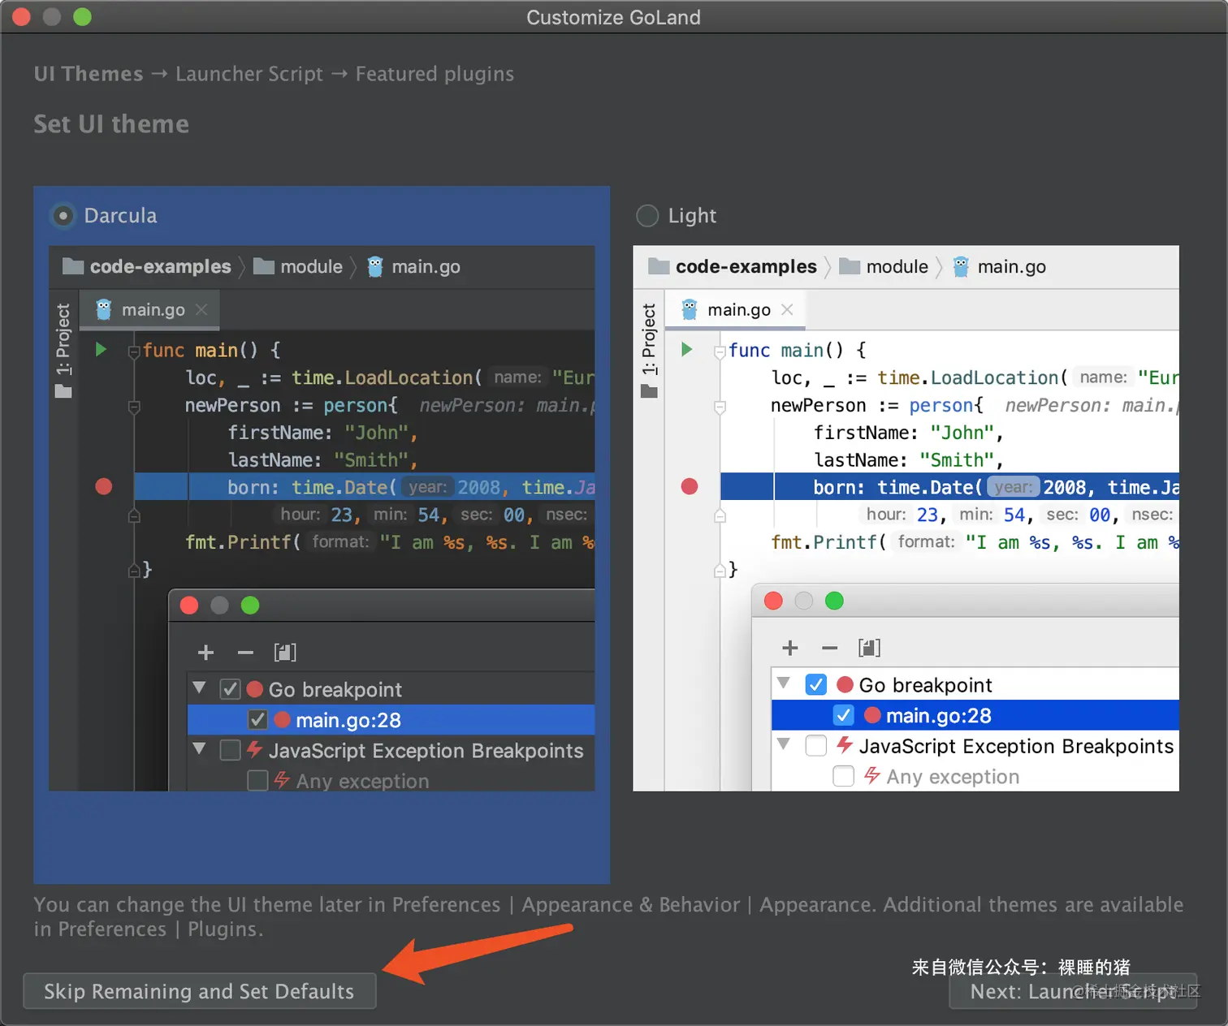Viewport: 1228px width, 1026px height.
Task: Collapse Go breakpoint tree in Light preview
Action: click(784, 683)
